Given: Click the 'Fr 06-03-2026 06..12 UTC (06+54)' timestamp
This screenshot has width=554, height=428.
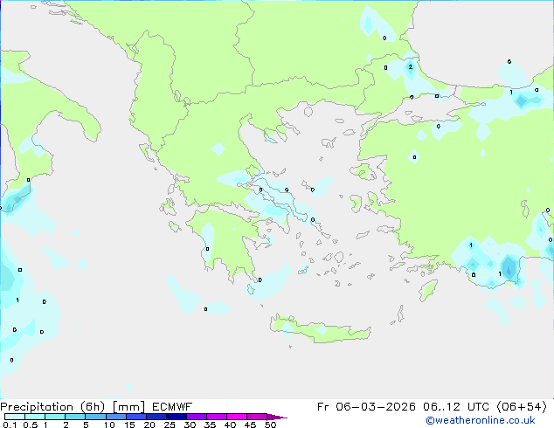Looking at the screenshot, I should (x=432, y=407).
